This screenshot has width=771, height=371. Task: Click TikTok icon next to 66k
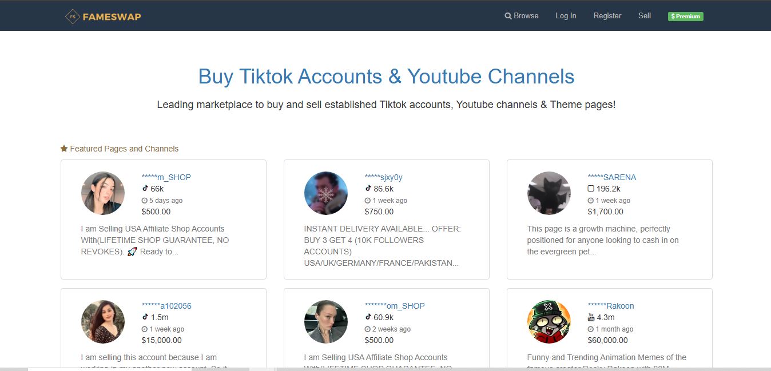[145, 188]
